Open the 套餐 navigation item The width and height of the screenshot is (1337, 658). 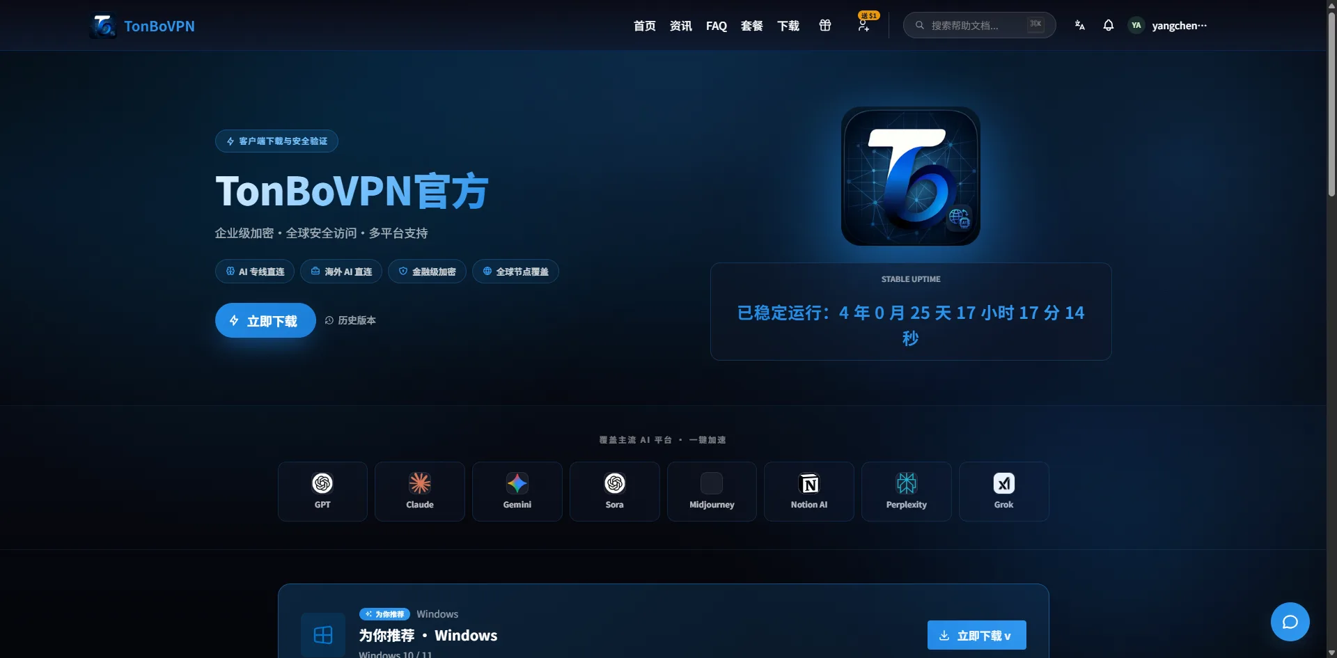tap(751, 26)
